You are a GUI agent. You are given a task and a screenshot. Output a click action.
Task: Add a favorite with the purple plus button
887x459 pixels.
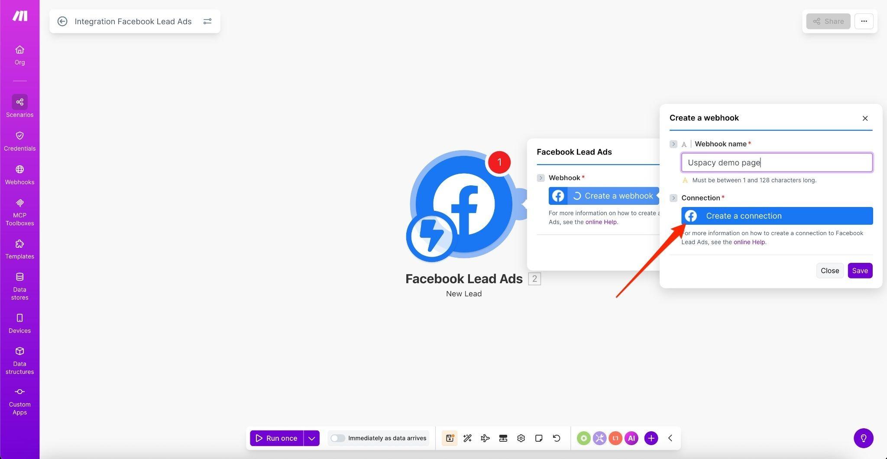651,438
